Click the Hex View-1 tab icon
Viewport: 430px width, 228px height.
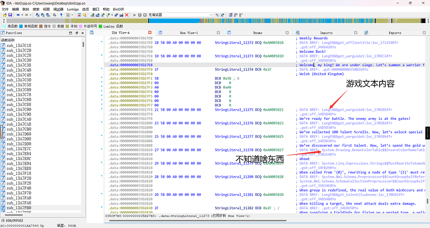[x=160, y=33]
